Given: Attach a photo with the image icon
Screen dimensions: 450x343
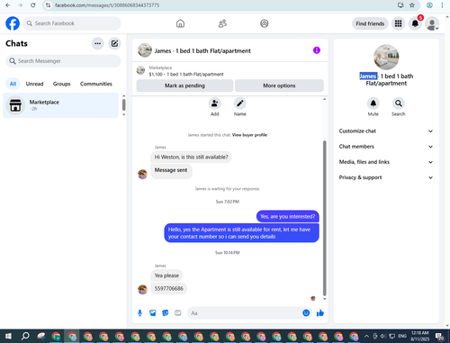Looking at the screenshot, I should (153, 313).
